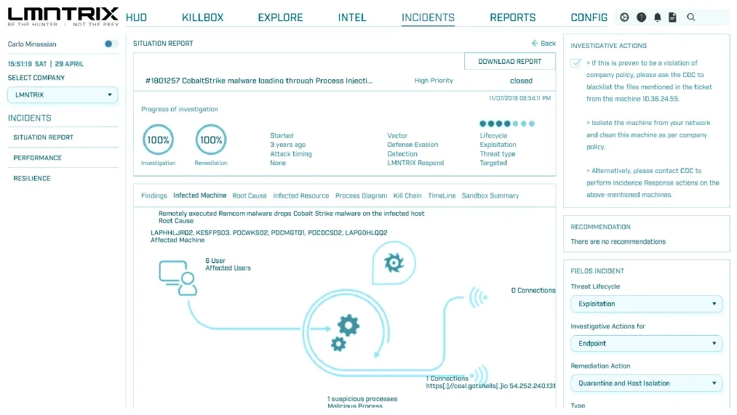This screenshot has width=737, height=415.
Task: Click the document icon in header
Action: coord(672,17)
